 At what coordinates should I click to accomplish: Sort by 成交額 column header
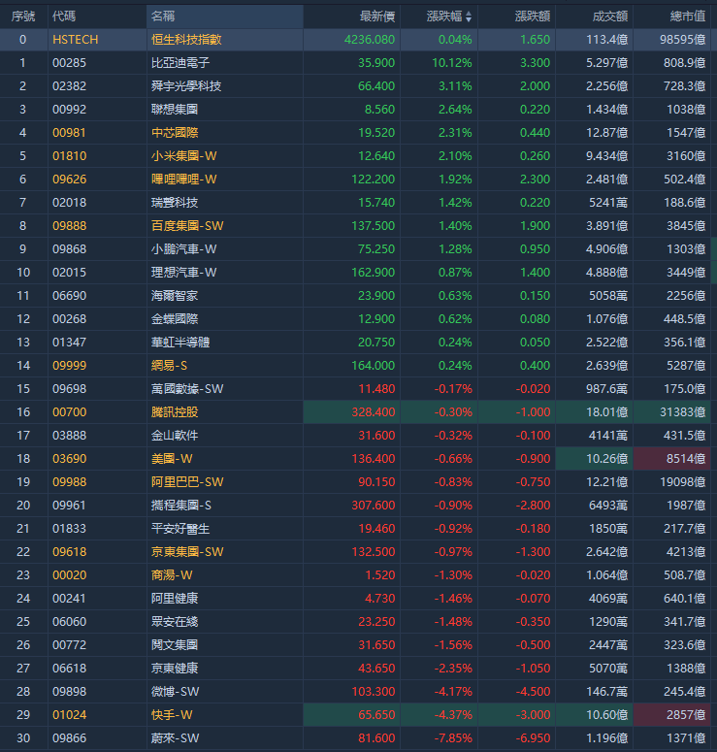(610, 16)
